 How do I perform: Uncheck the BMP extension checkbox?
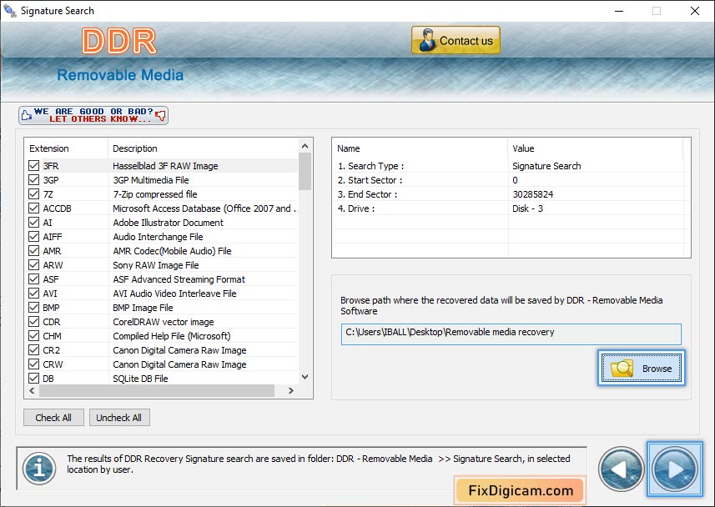pos(33,307)
